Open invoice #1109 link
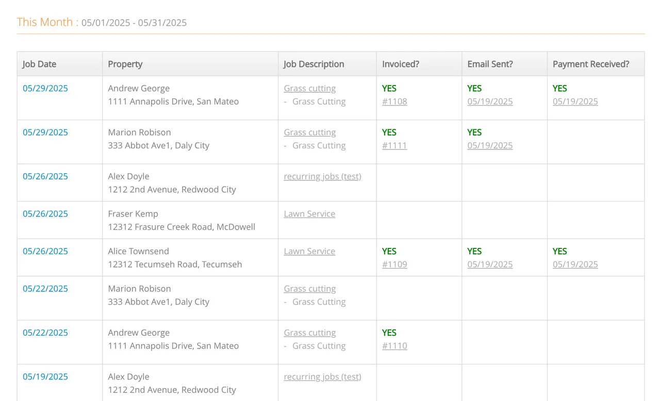The height and width of the screenshot is (401, 660). [x=394, y=264]
